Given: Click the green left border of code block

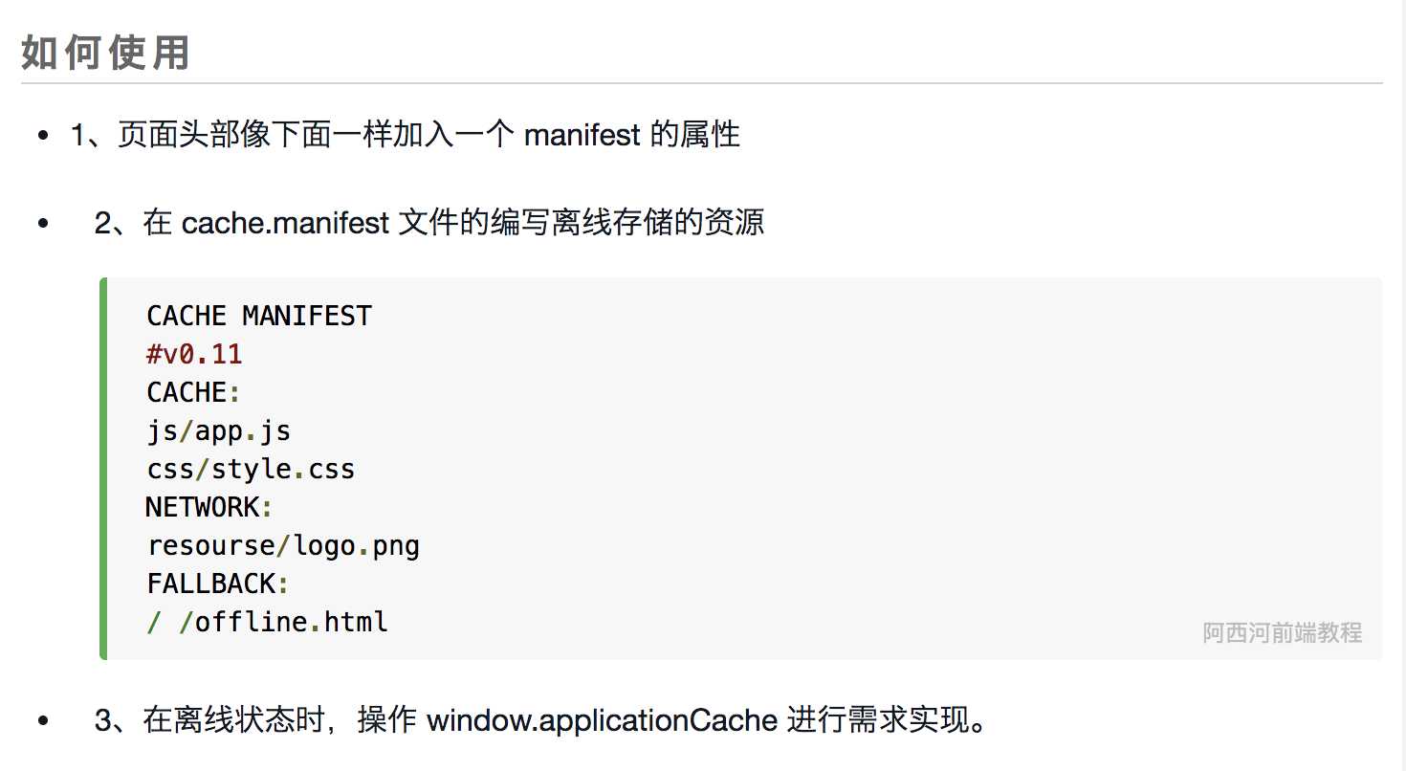Looking at the screenshot, I should [x=103, y=469].
